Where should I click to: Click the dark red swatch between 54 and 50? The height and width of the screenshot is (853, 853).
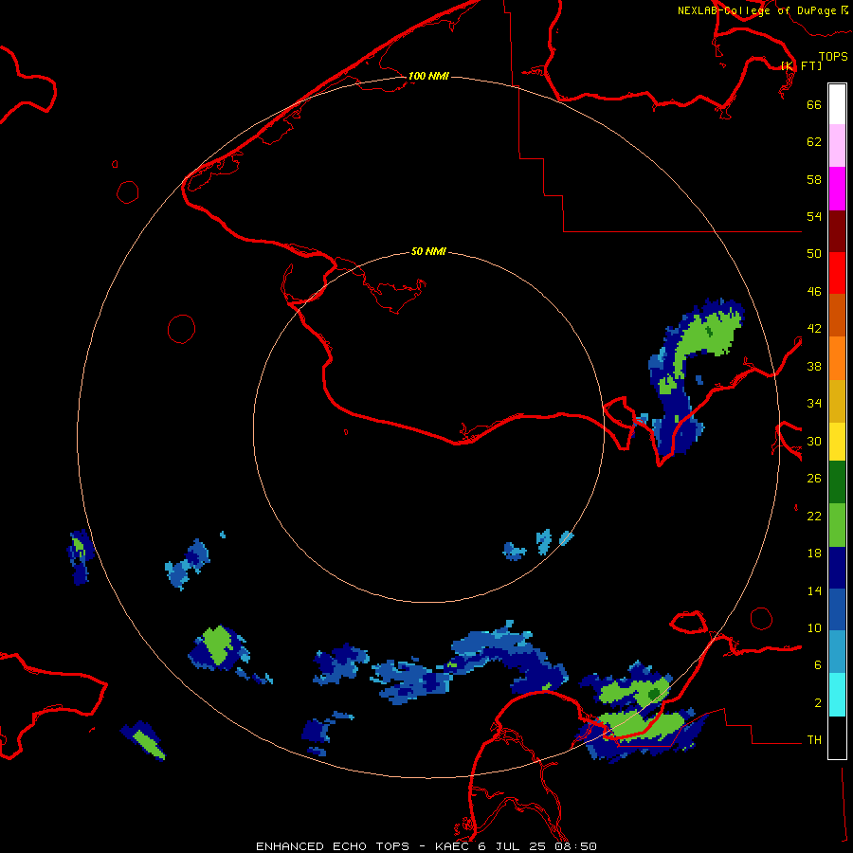coord(837,231)
